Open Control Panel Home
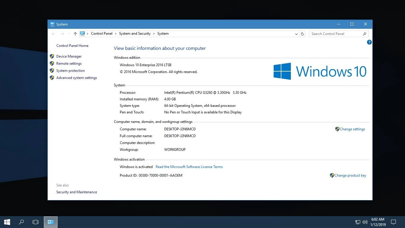Image resolution: width=405 pixels, height=228 pixels. coord(72,46)
